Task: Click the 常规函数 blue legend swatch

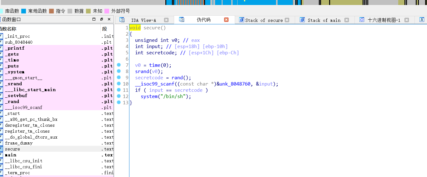Action: [x=24, y=11]
